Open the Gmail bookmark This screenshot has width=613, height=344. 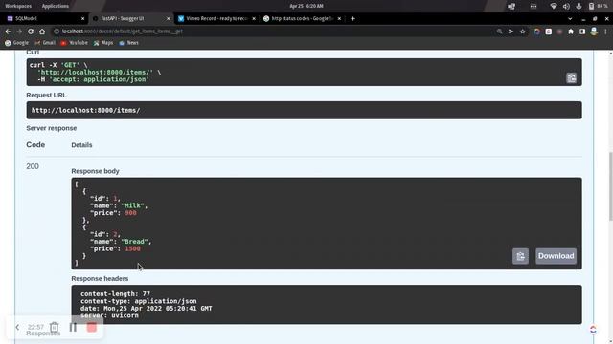45,43
